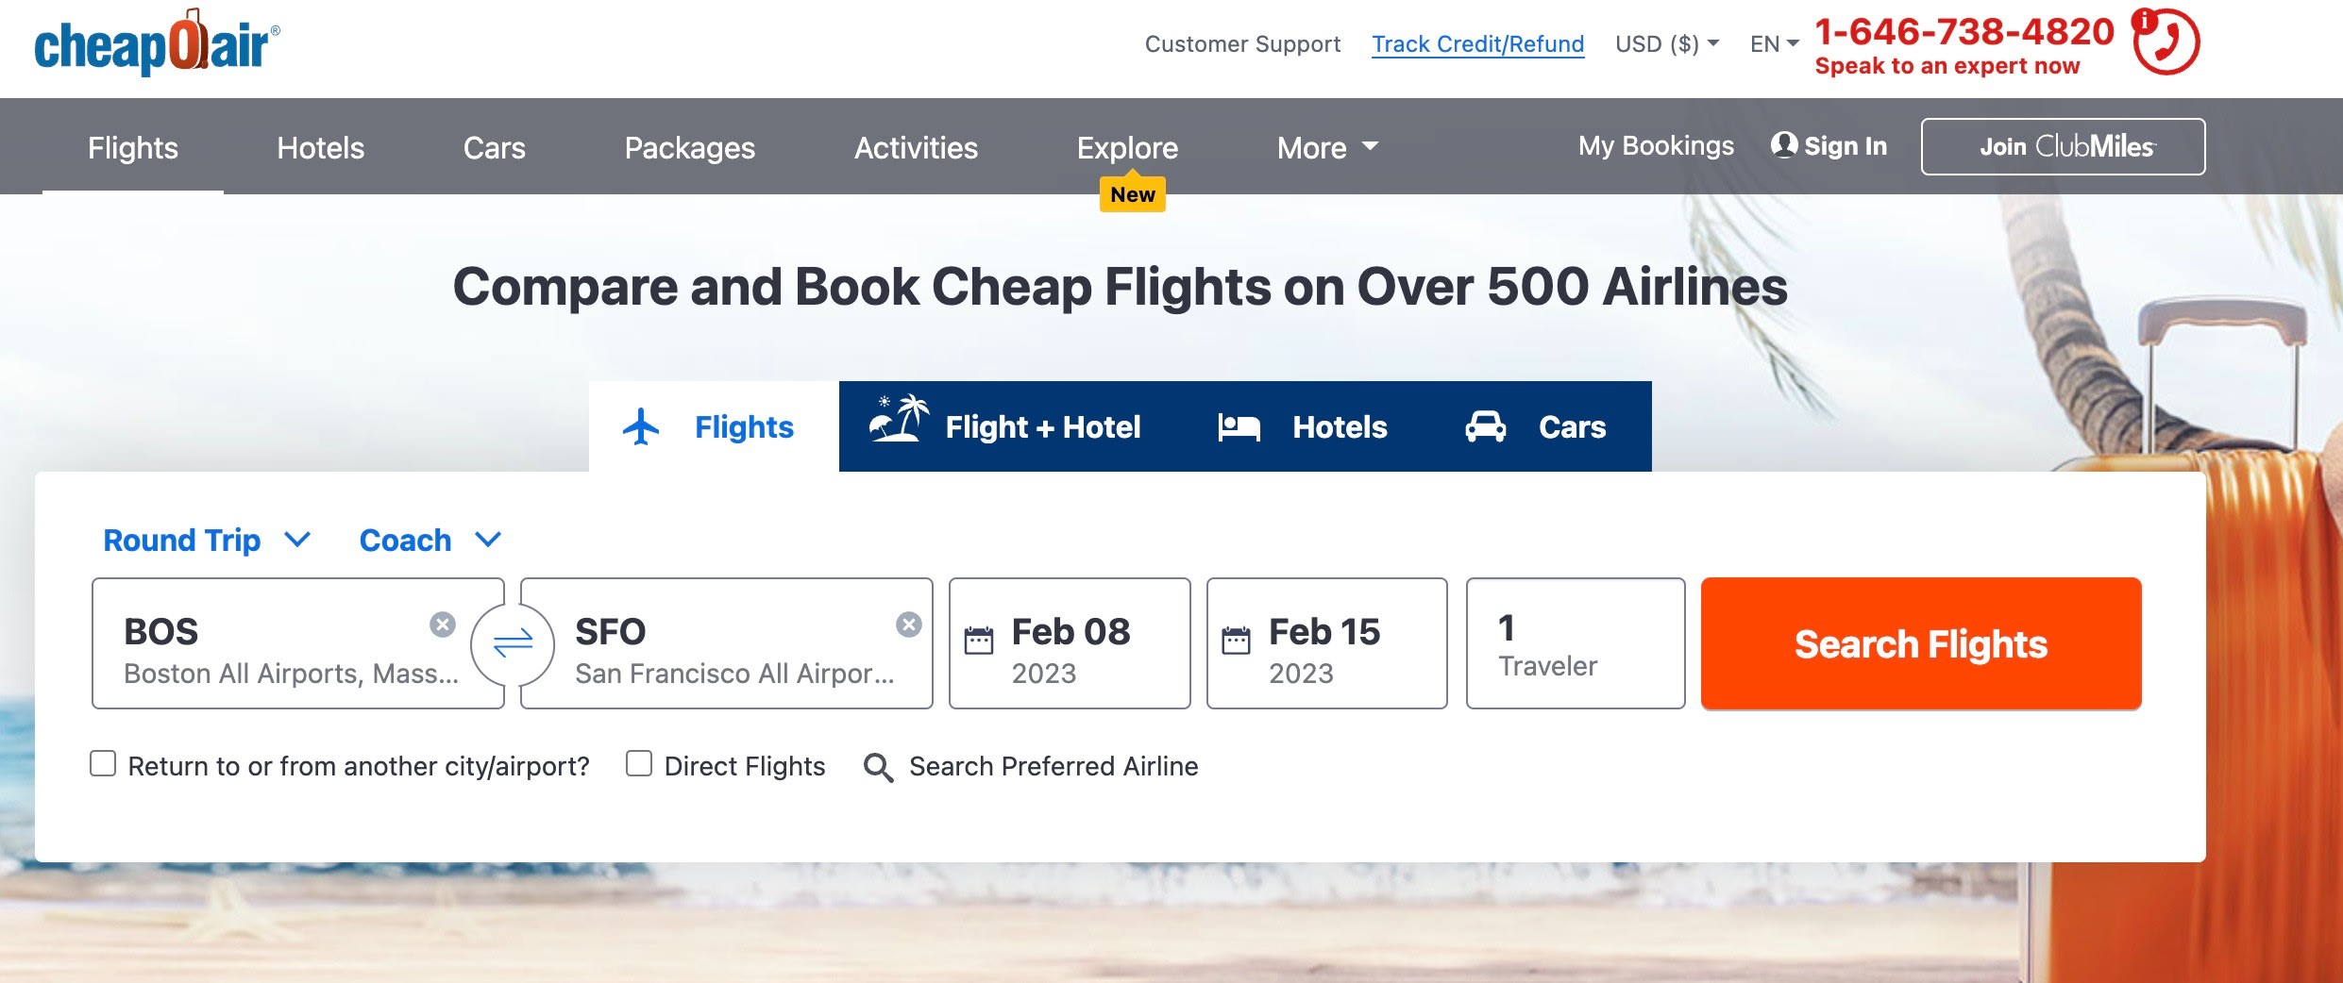Switch to the Flight + Hotel tab
Viewport: 2343px width, 983px height.
coord(1005,426)
